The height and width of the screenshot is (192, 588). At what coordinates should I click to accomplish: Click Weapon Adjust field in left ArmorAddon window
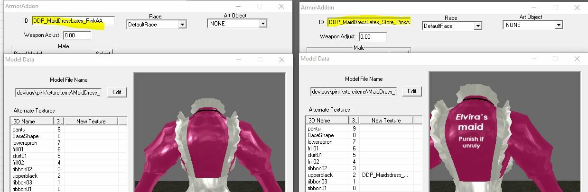coord(77,35)
